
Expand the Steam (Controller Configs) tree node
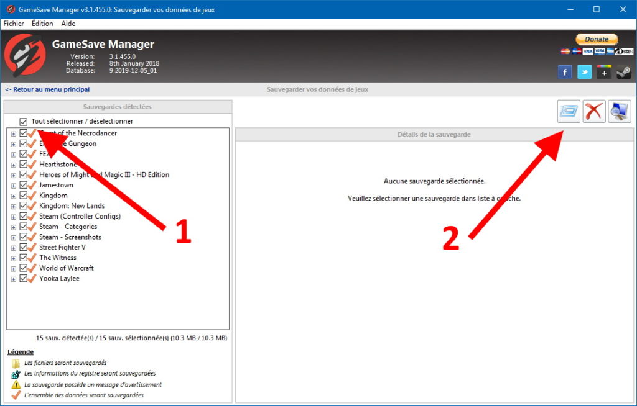click(x=14, y=217)
